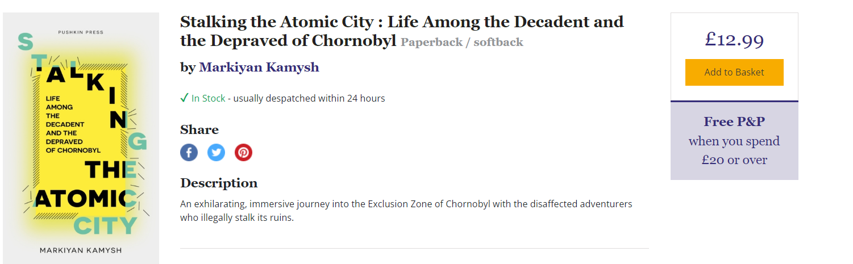
Task: Click author name printed on book cover
Action: pos(81,250)
